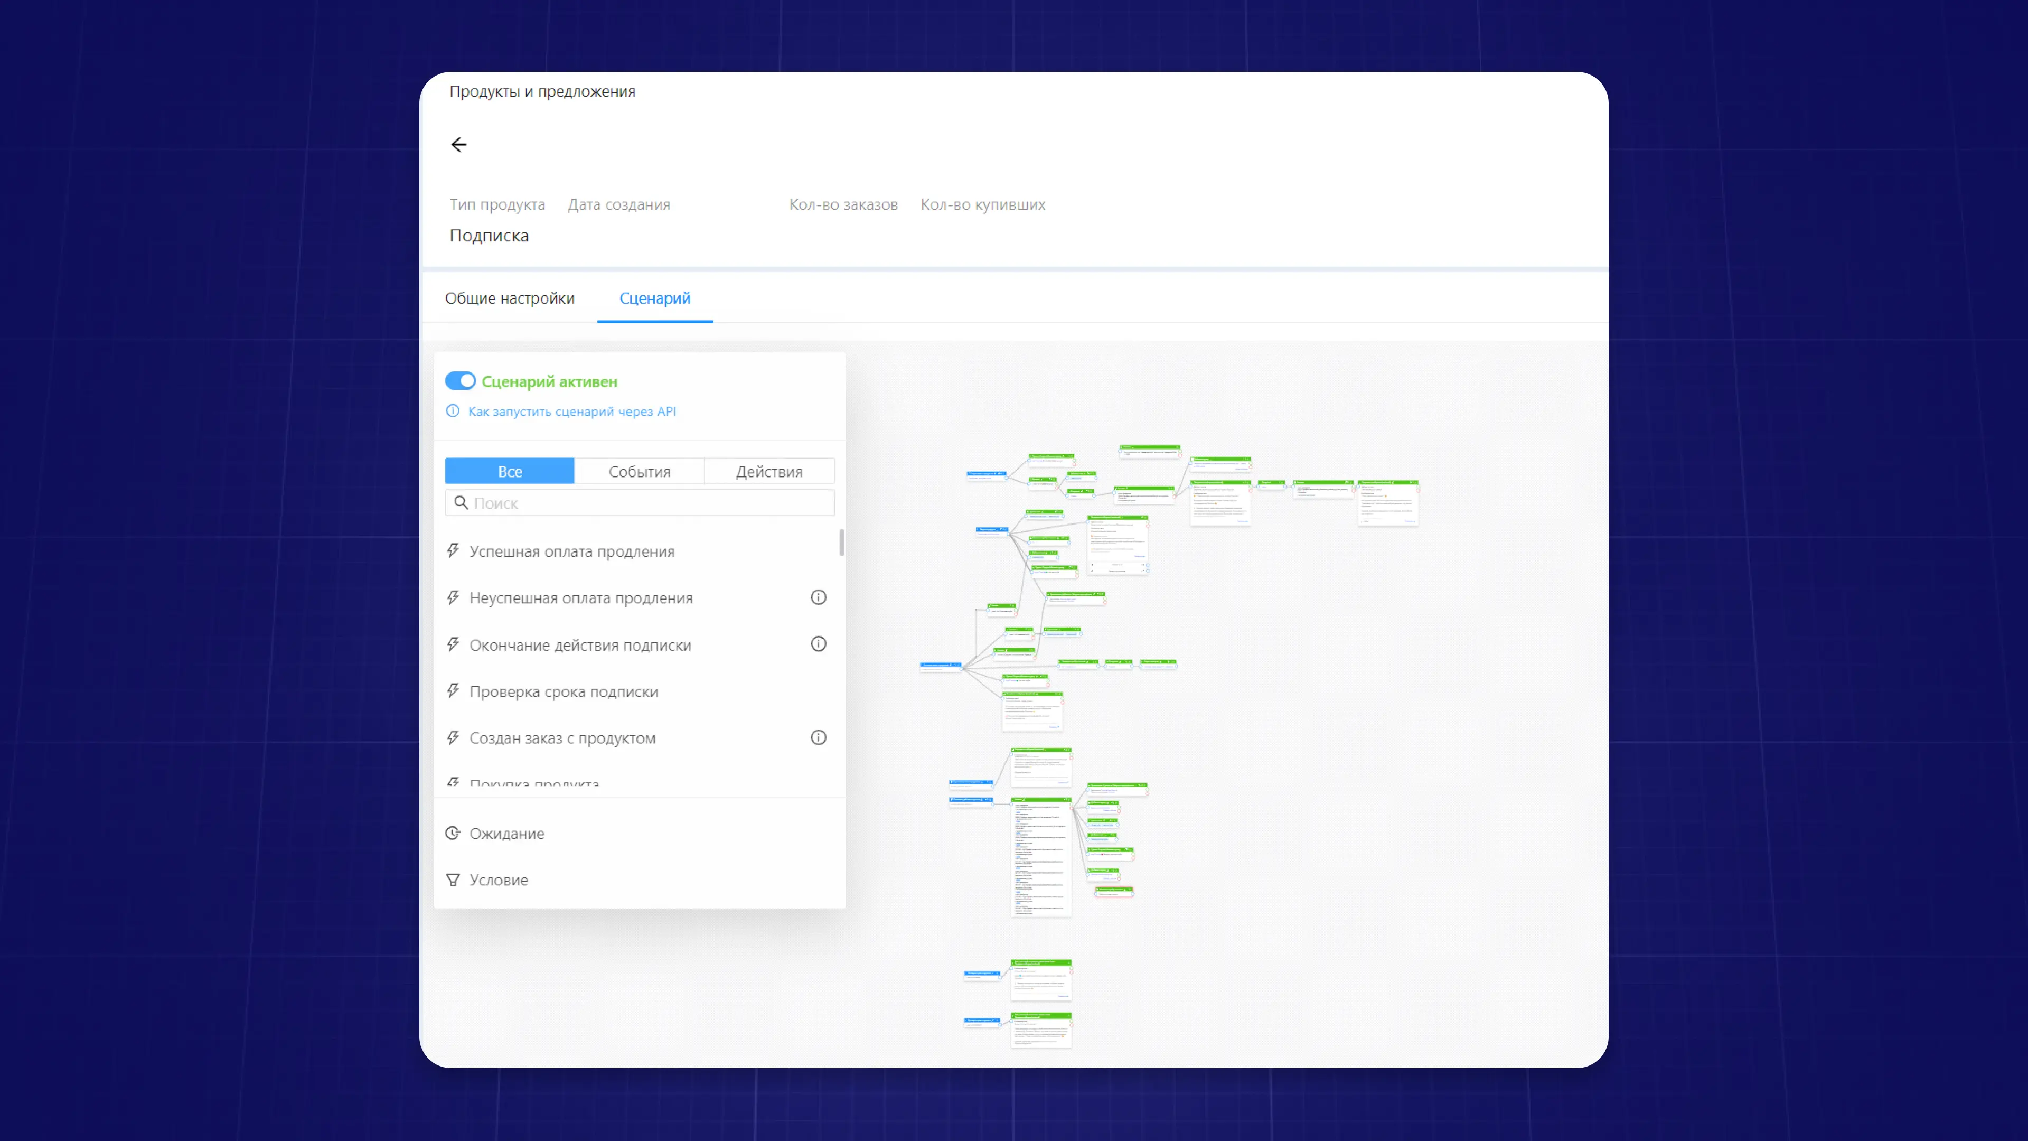Screen dimensions: 2028x1141
Task: Select Окончание действия подписки event
Action: [x=580, y=645]
